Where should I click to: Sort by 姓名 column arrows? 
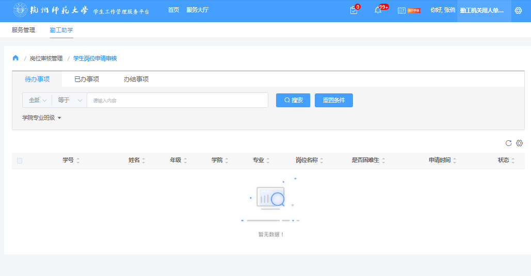pos(143,161)
